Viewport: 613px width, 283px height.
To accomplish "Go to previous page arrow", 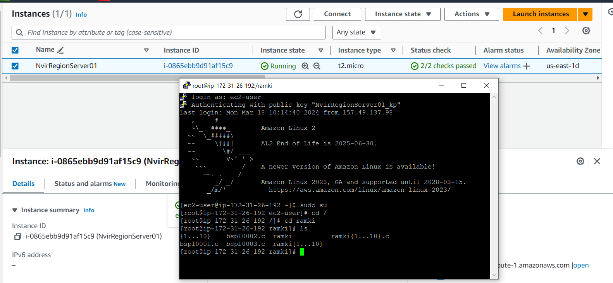I will 540,31.
